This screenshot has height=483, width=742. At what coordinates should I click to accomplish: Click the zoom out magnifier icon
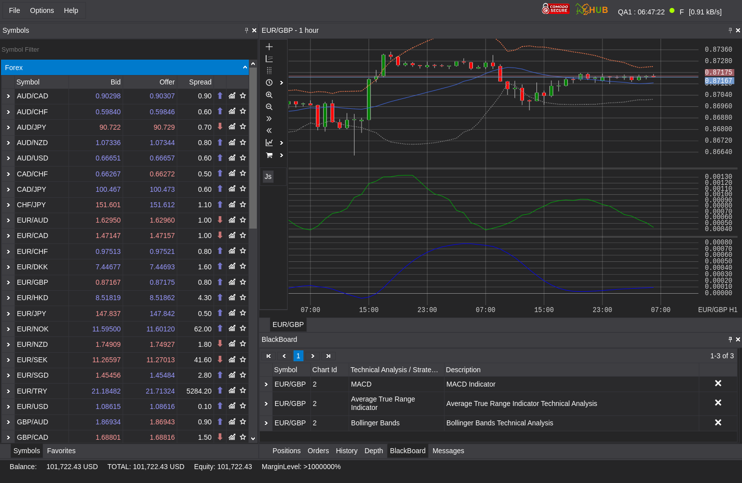(x=269, y=107)
